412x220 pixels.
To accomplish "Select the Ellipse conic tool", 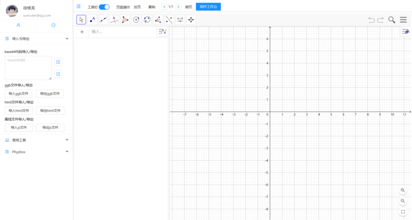I will tap(147, 19).
